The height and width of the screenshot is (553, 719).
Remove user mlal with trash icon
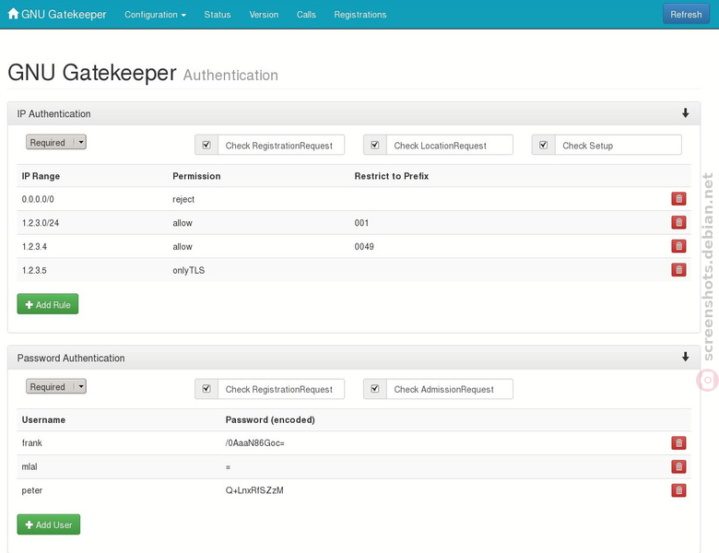point(678,466)
